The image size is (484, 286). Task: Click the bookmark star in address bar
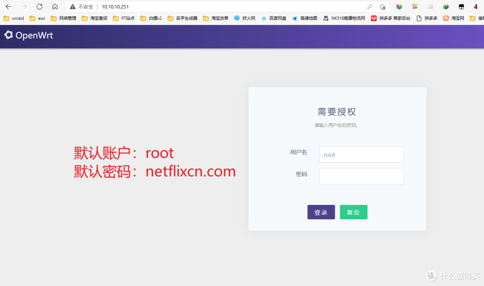click(x=383, y=7)
